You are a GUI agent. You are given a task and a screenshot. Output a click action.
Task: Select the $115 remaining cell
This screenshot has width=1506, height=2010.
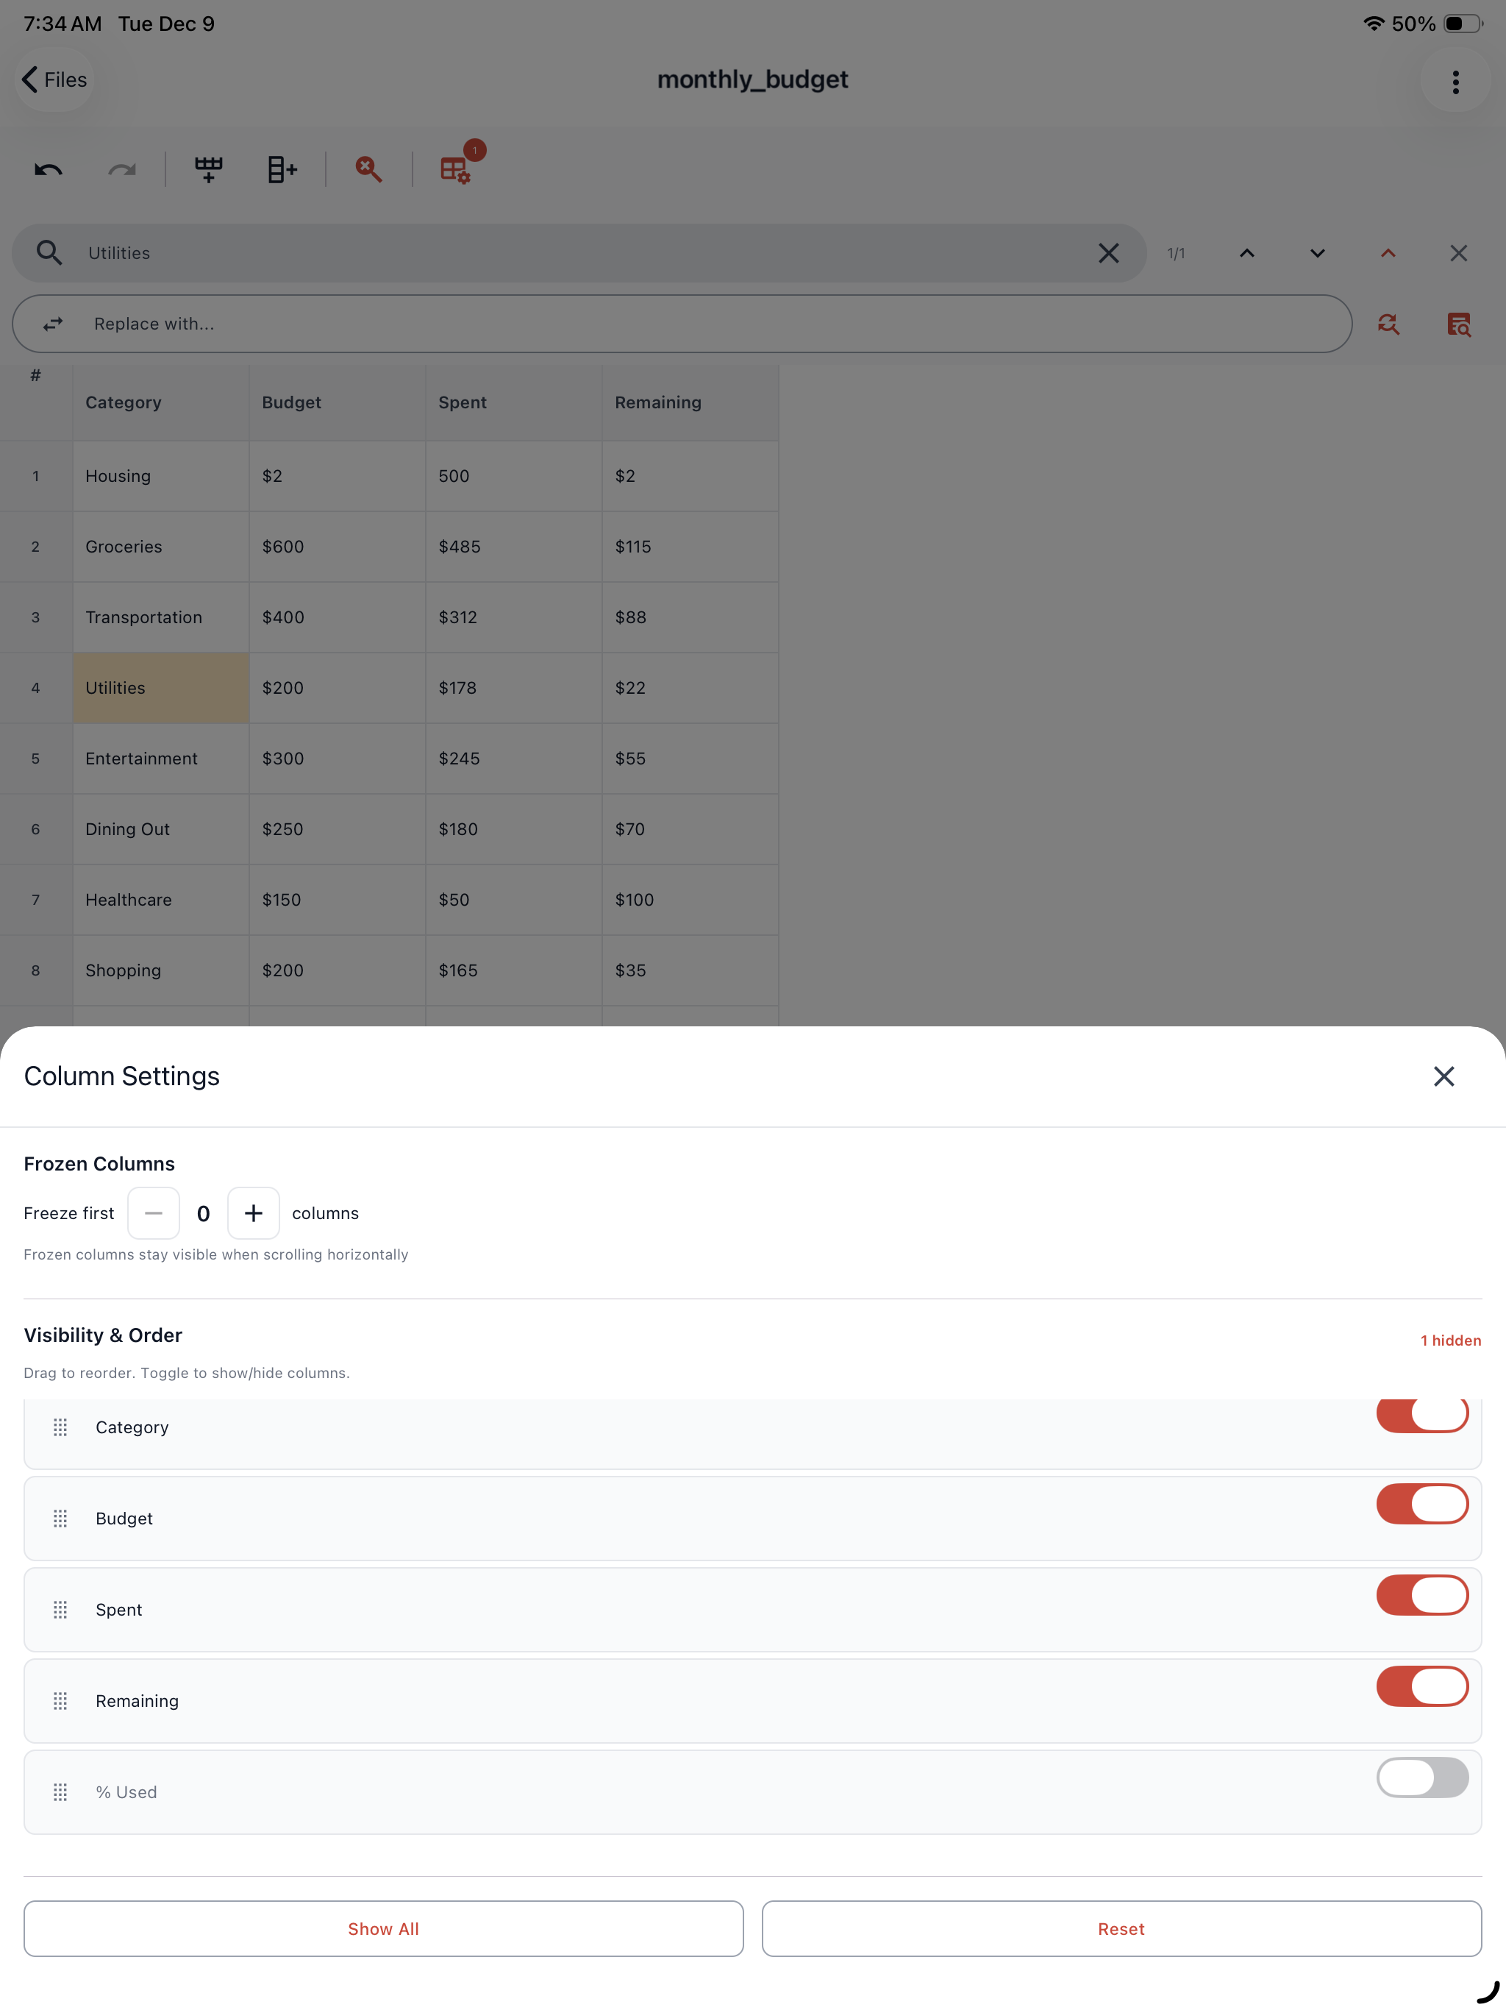tap(690, 546)
